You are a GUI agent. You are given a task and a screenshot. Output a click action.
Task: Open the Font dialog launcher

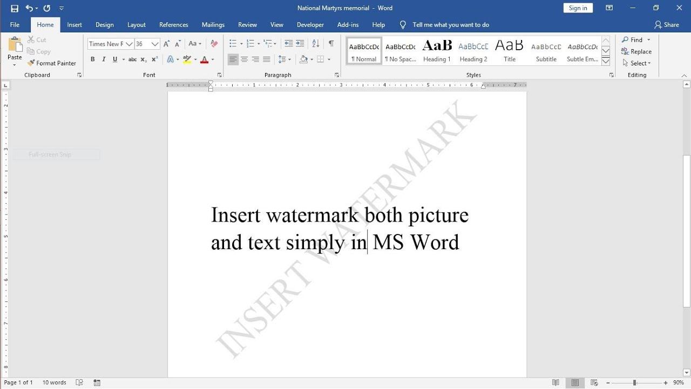pyautogui.click(x=220, y=75)
